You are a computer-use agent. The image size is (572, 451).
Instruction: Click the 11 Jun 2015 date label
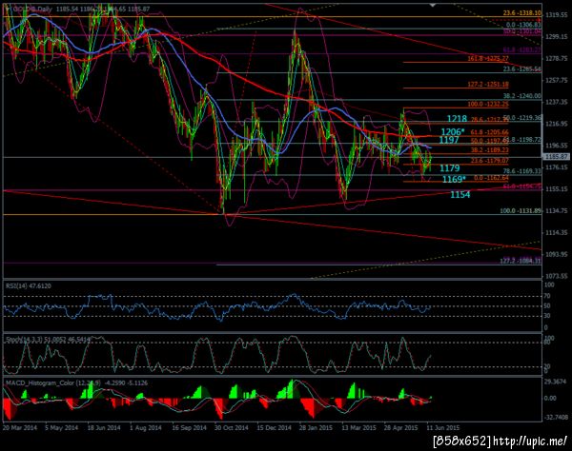[x=443, y=428]
